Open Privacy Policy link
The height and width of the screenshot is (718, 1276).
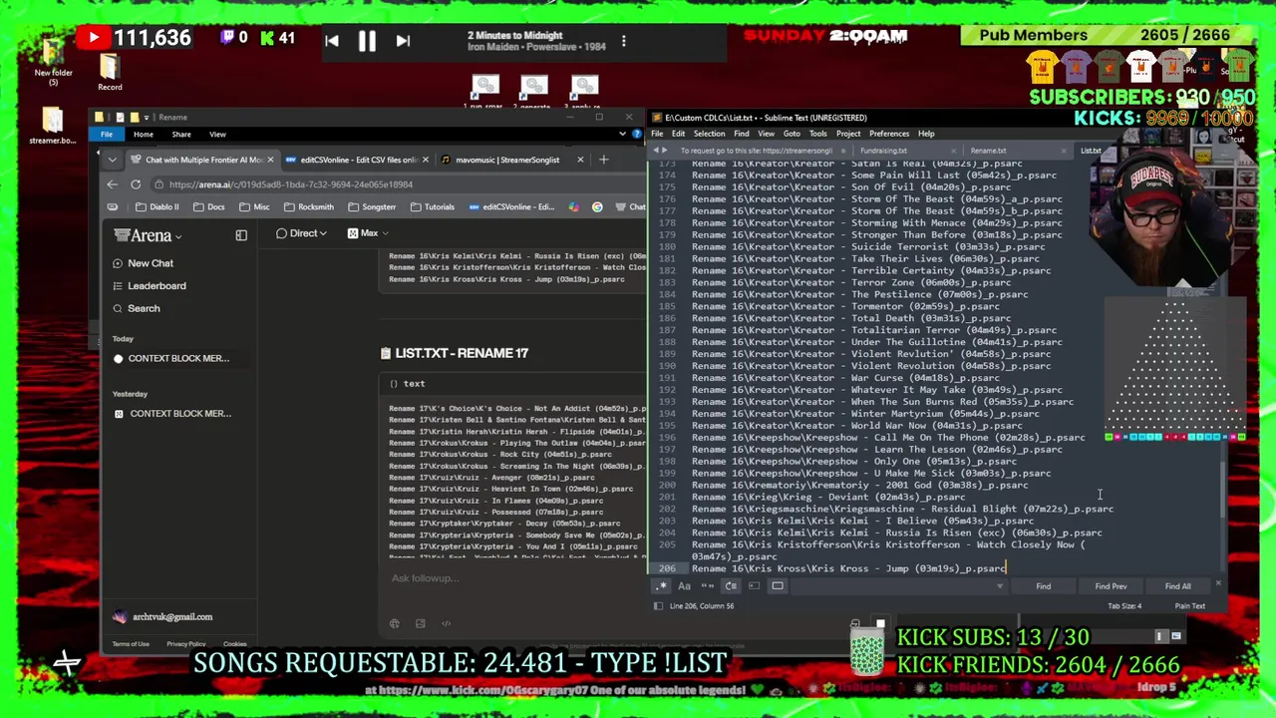coord(185,644)
